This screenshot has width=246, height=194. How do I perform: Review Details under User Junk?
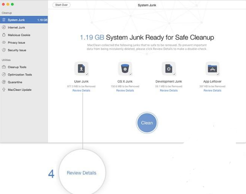pyautogui.click(x=81, y=90)
